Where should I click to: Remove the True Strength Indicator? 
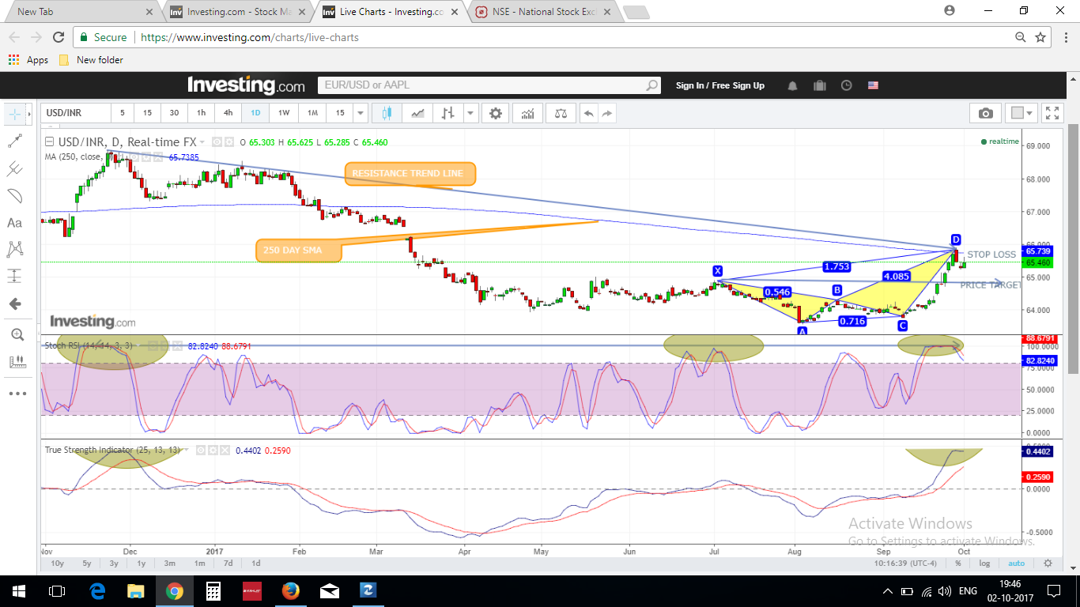point(225,450)
